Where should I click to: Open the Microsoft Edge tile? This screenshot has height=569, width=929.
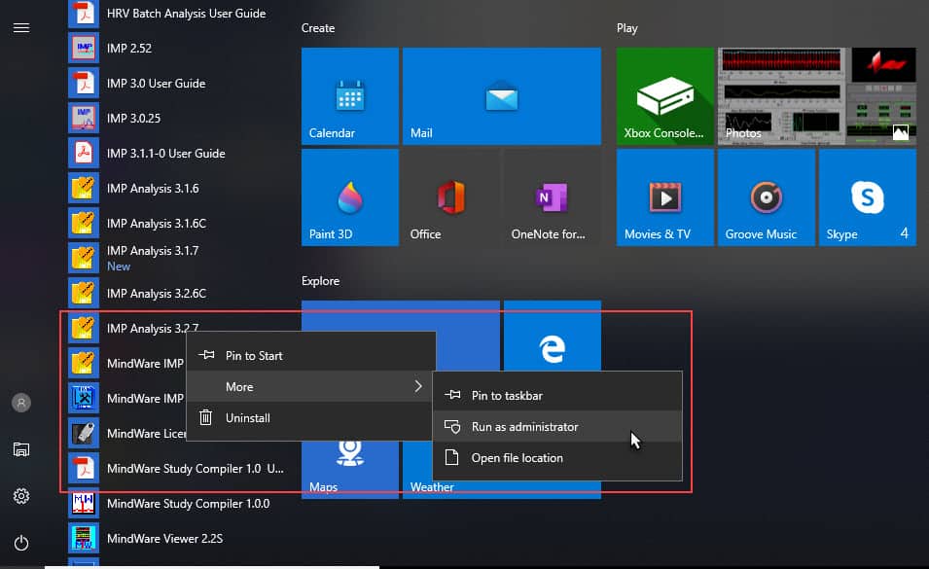point(553,336)
